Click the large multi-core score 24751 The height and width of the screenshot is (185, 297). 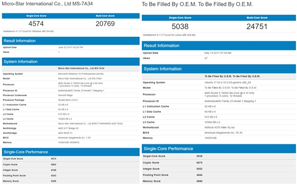pyautogui.click(x=257, y=26)
